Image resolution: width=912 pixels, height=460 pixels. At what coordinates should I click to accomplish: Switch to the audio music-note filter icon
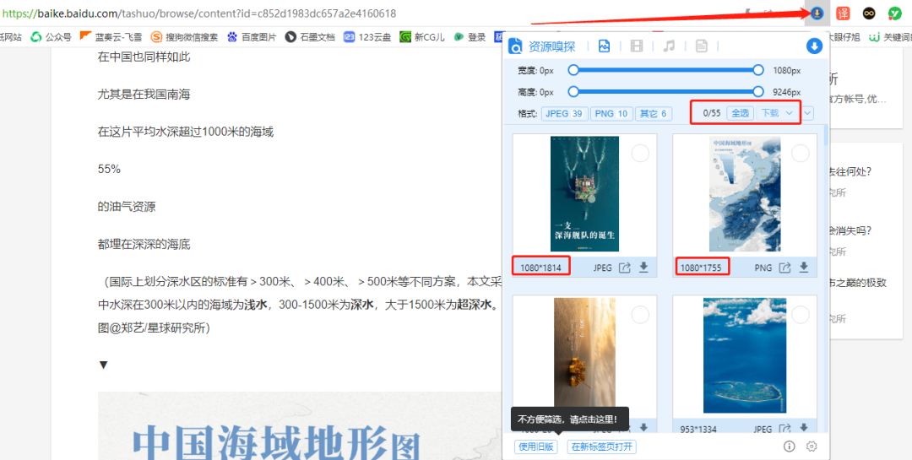(669, 46)
